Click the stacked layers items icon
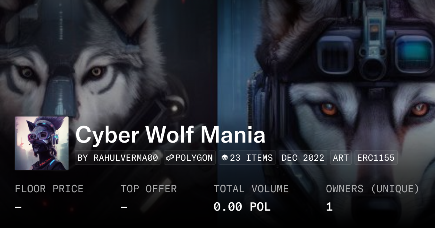Viewport: 435px width, 228px height. 225,158
